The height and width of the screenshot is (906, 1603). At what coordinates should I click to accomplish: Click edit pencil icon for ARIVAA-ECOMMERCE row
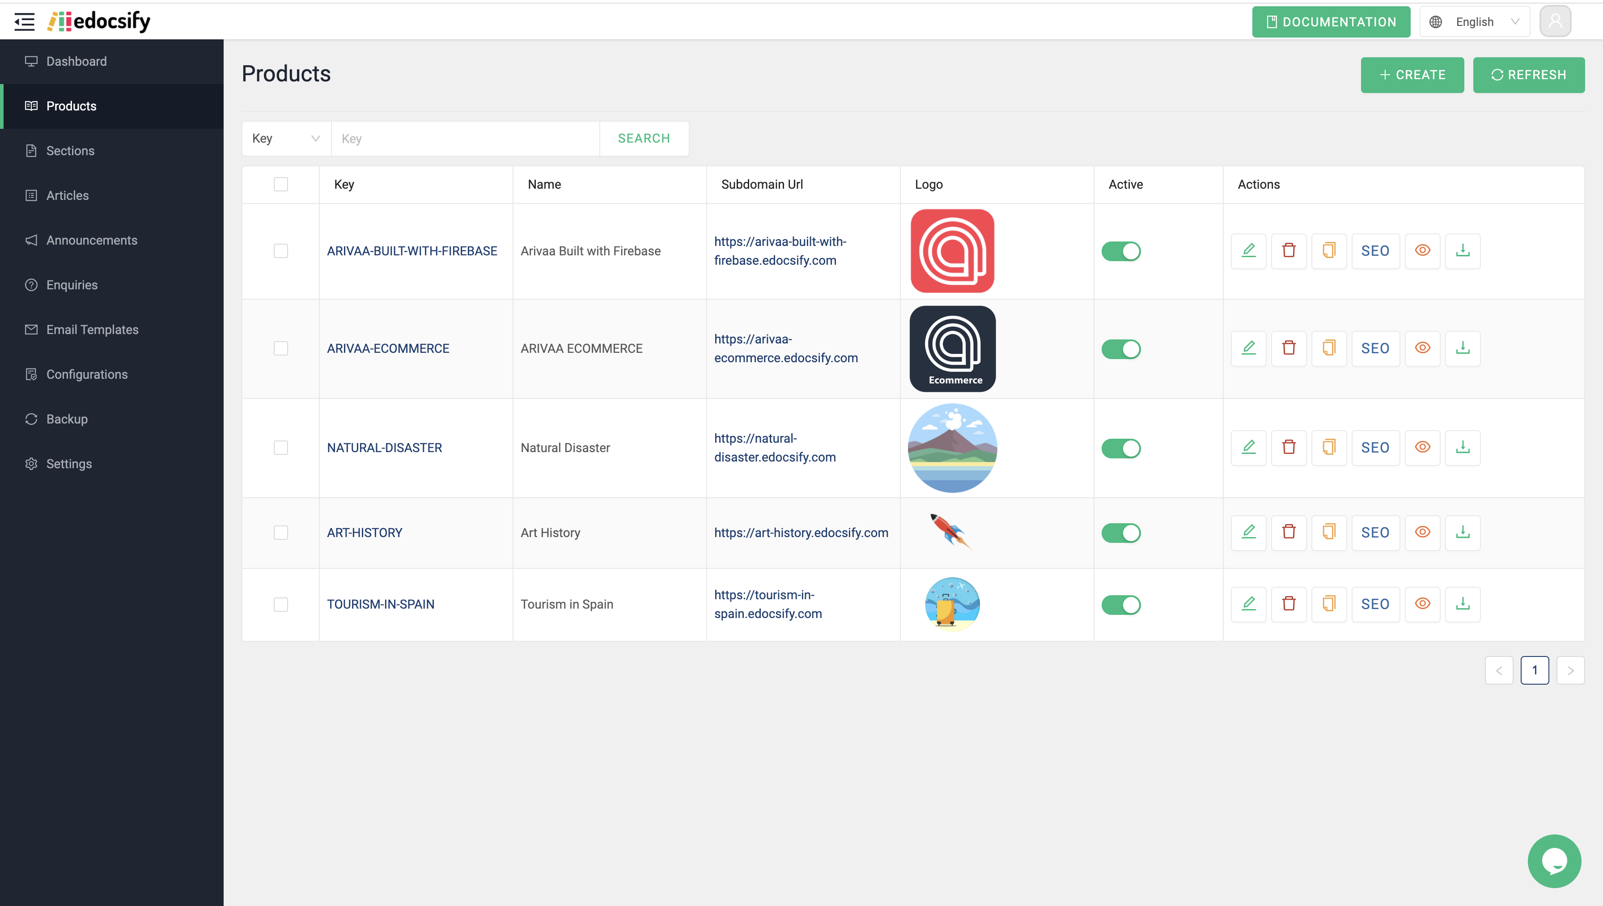(x=1248, y=348)
